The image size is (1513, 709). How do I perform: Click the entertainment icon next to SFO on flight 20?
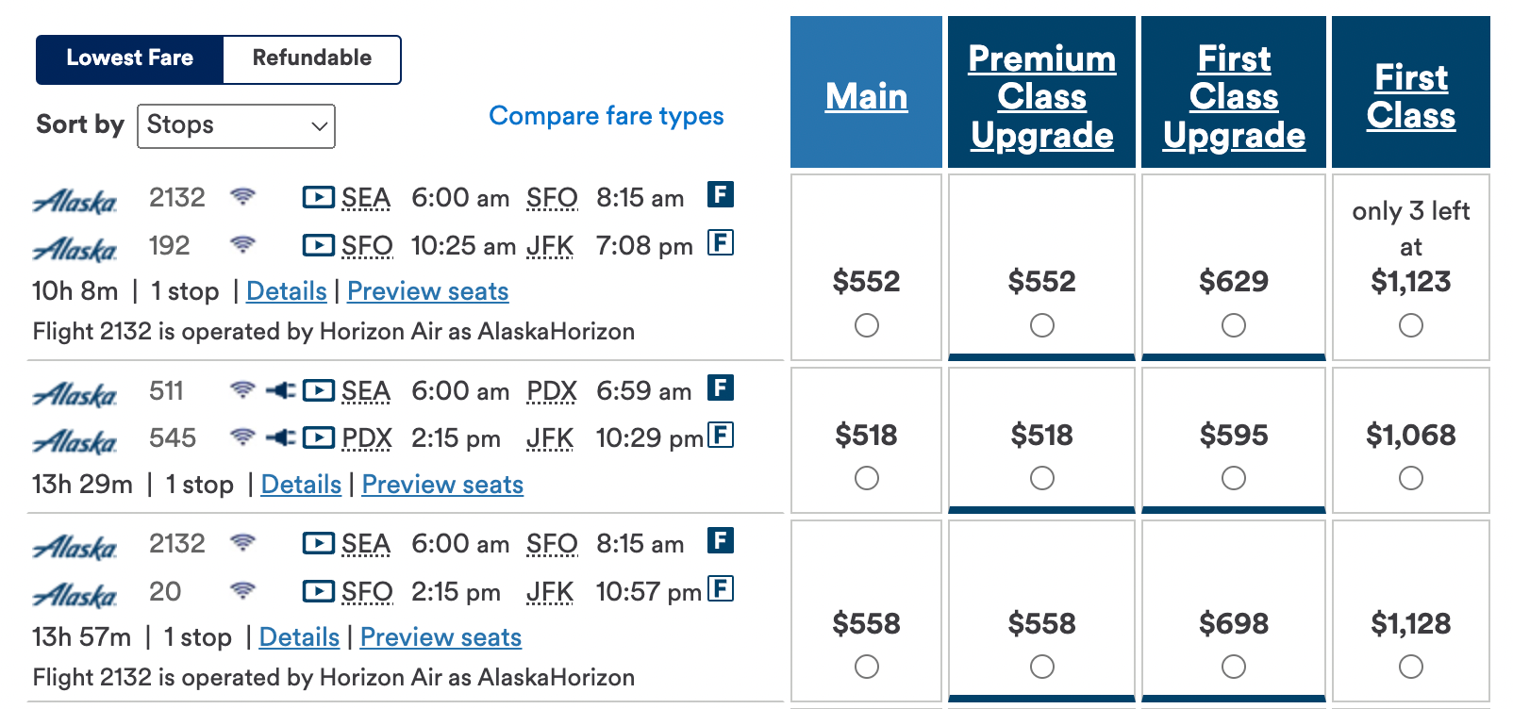click(319, 592)
